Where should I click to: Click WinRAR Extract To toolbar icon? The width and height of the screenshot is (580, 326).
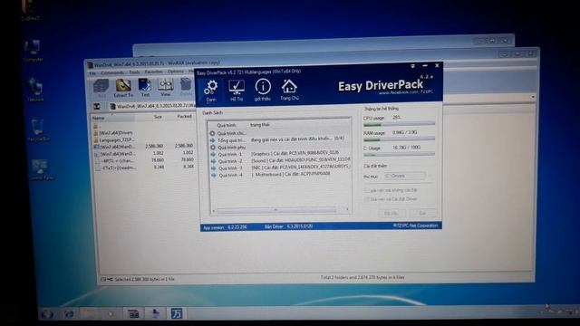point(123,88)
